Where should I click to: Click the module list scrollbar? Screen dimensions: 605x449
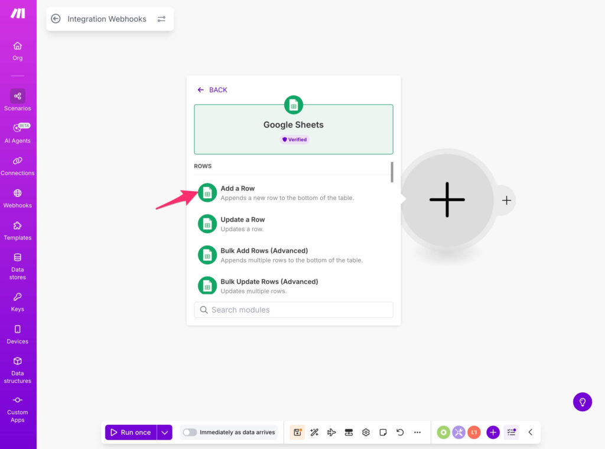click(392, 172)
